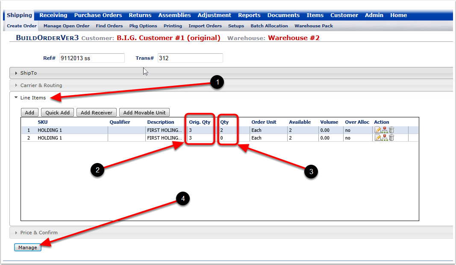
Task: Select Printing submenu
Action: [x=173, y=26]
